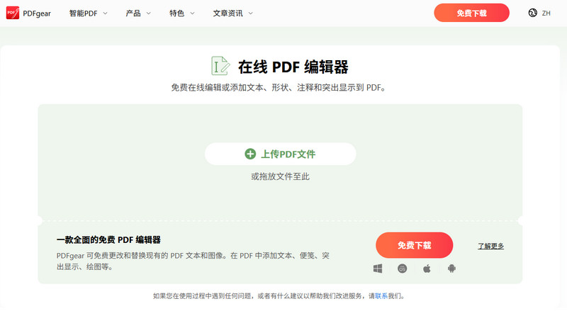This screenshot has width=567, height=311.
Task: Click the 联系 link in footer note
Action: tap(381, 296)
